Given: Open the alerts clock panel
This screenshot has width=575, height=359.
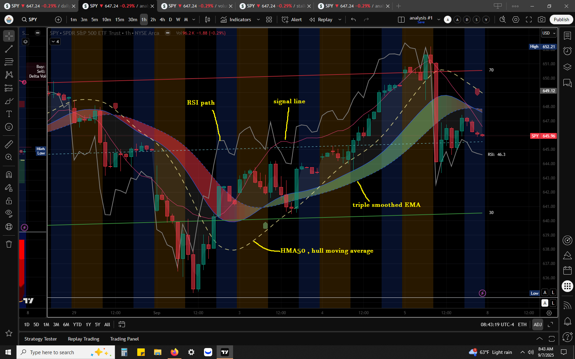Looking at the screenshot, I should pyautogui.click(x=567, y=51).
